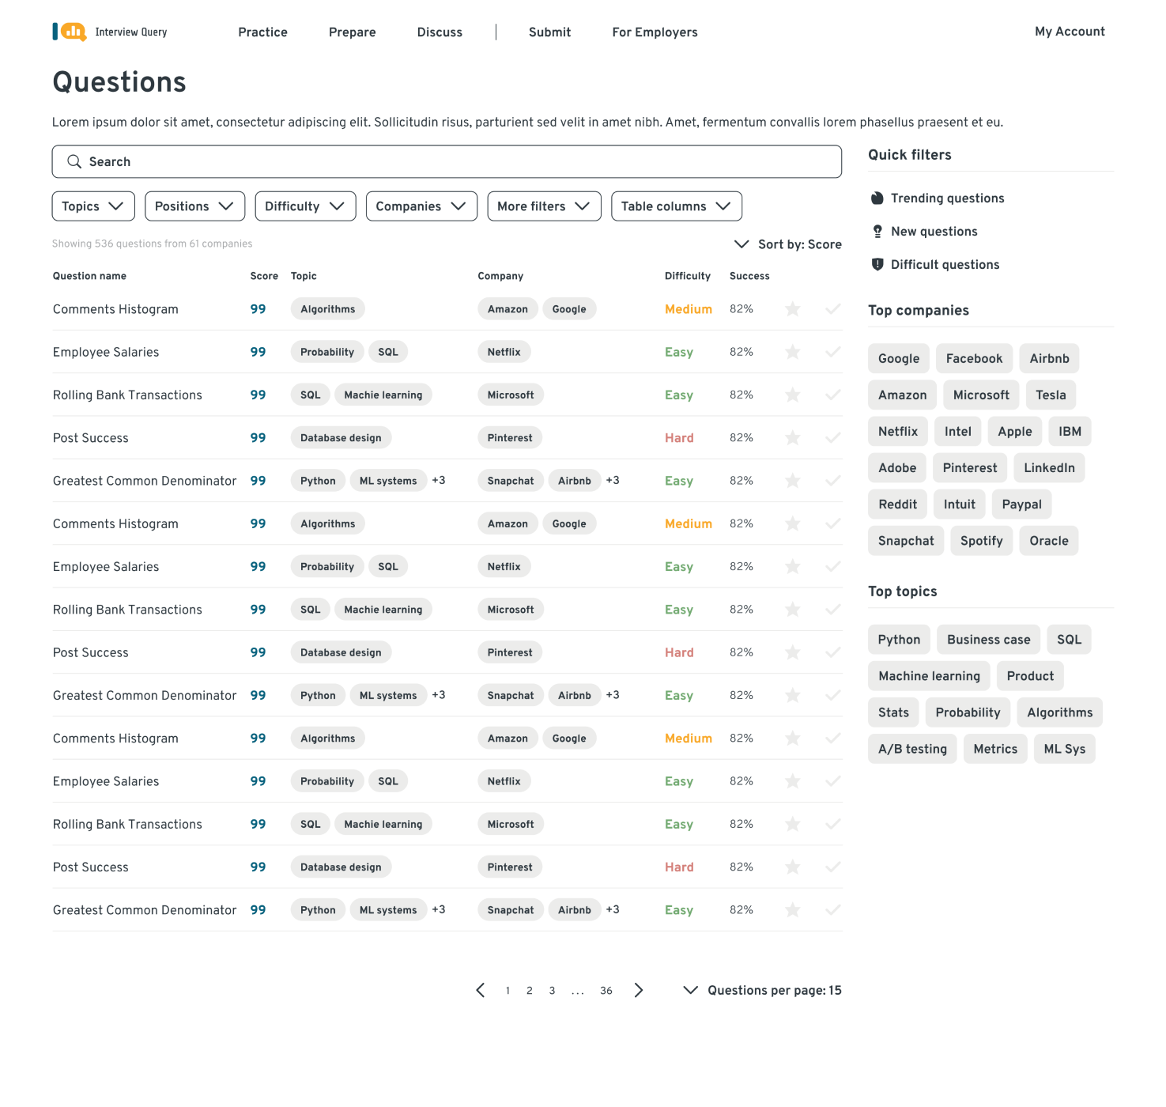
Task: Click the magnifier icon in the search bar
Action: [74, 161]
